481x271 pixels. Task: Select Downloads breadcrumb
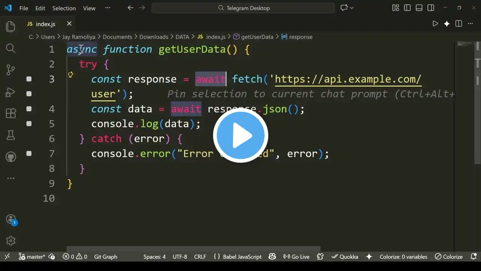point(154,37)
